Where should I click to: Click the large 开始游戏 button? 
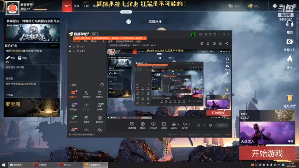pos(267,153)
